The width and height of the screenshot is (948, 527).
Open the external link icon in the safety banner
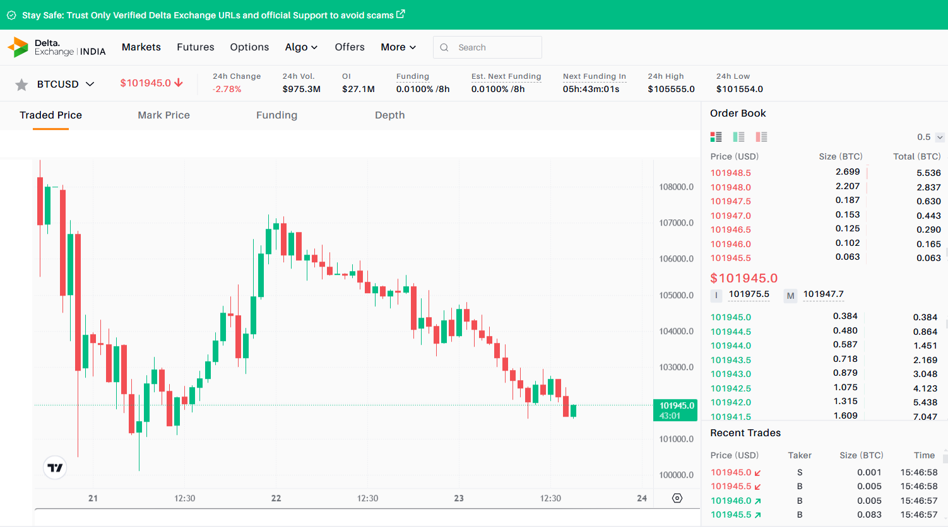[401, 14]
